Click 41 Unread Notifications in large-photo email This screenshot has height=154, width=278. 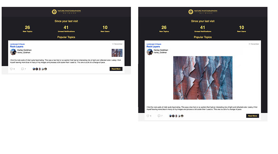(x=203, y=29)
